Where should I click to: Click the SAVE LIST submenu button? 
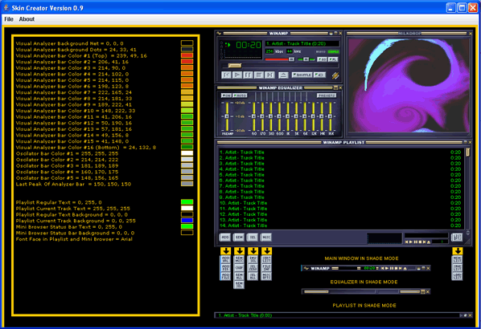[x=458, y=268]
